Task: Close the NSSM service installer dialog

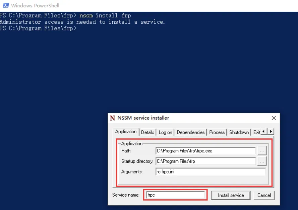Action: pos(274,118)
